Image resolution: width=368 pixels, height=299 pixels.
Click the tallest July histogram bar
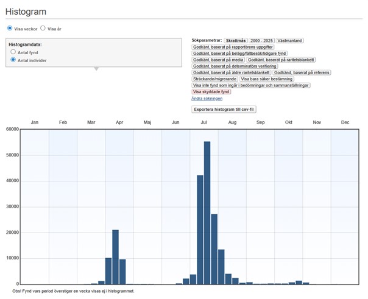[207, 213]
